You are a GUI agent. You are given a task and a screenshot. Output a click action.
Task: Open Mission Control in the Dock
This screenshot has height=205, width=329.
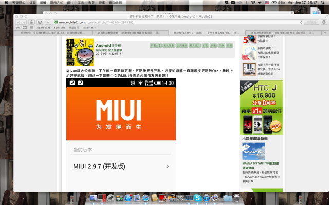point(119,198)
